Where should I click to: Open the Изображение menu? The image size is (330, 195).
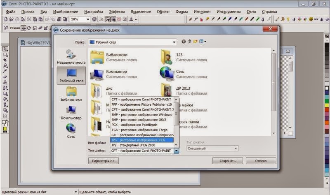click(66, 12)
